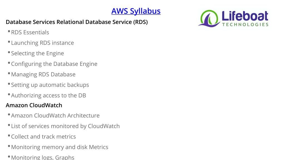Click the Lifeboat Technologies logo

[234, 19]
